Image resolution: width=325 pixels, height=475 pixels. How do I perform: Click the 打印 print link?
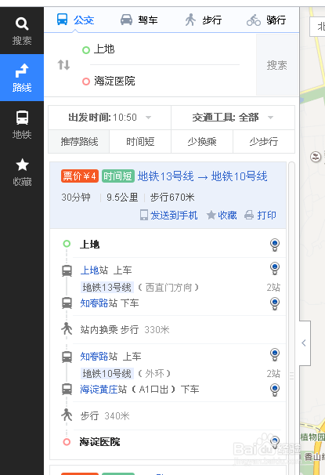pos(260,215)
